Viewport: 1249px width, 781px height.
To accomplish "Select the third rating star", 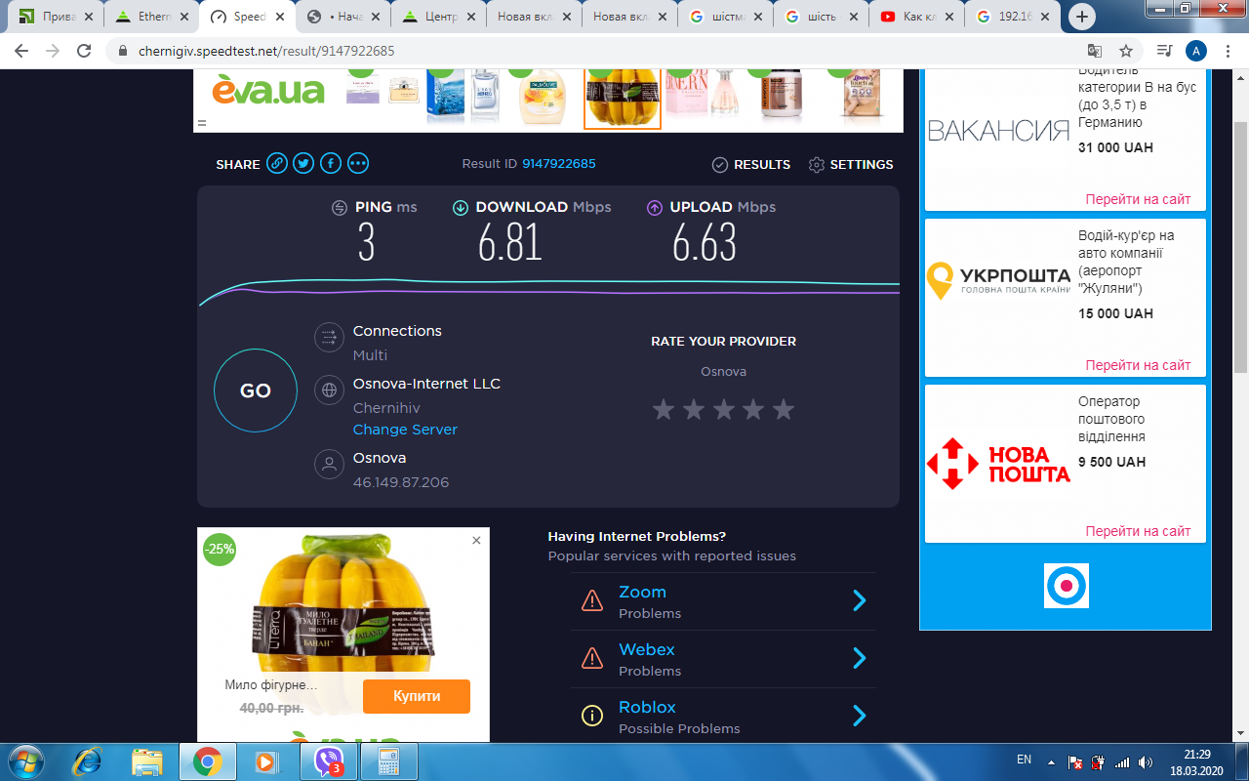I will point(723,409).
